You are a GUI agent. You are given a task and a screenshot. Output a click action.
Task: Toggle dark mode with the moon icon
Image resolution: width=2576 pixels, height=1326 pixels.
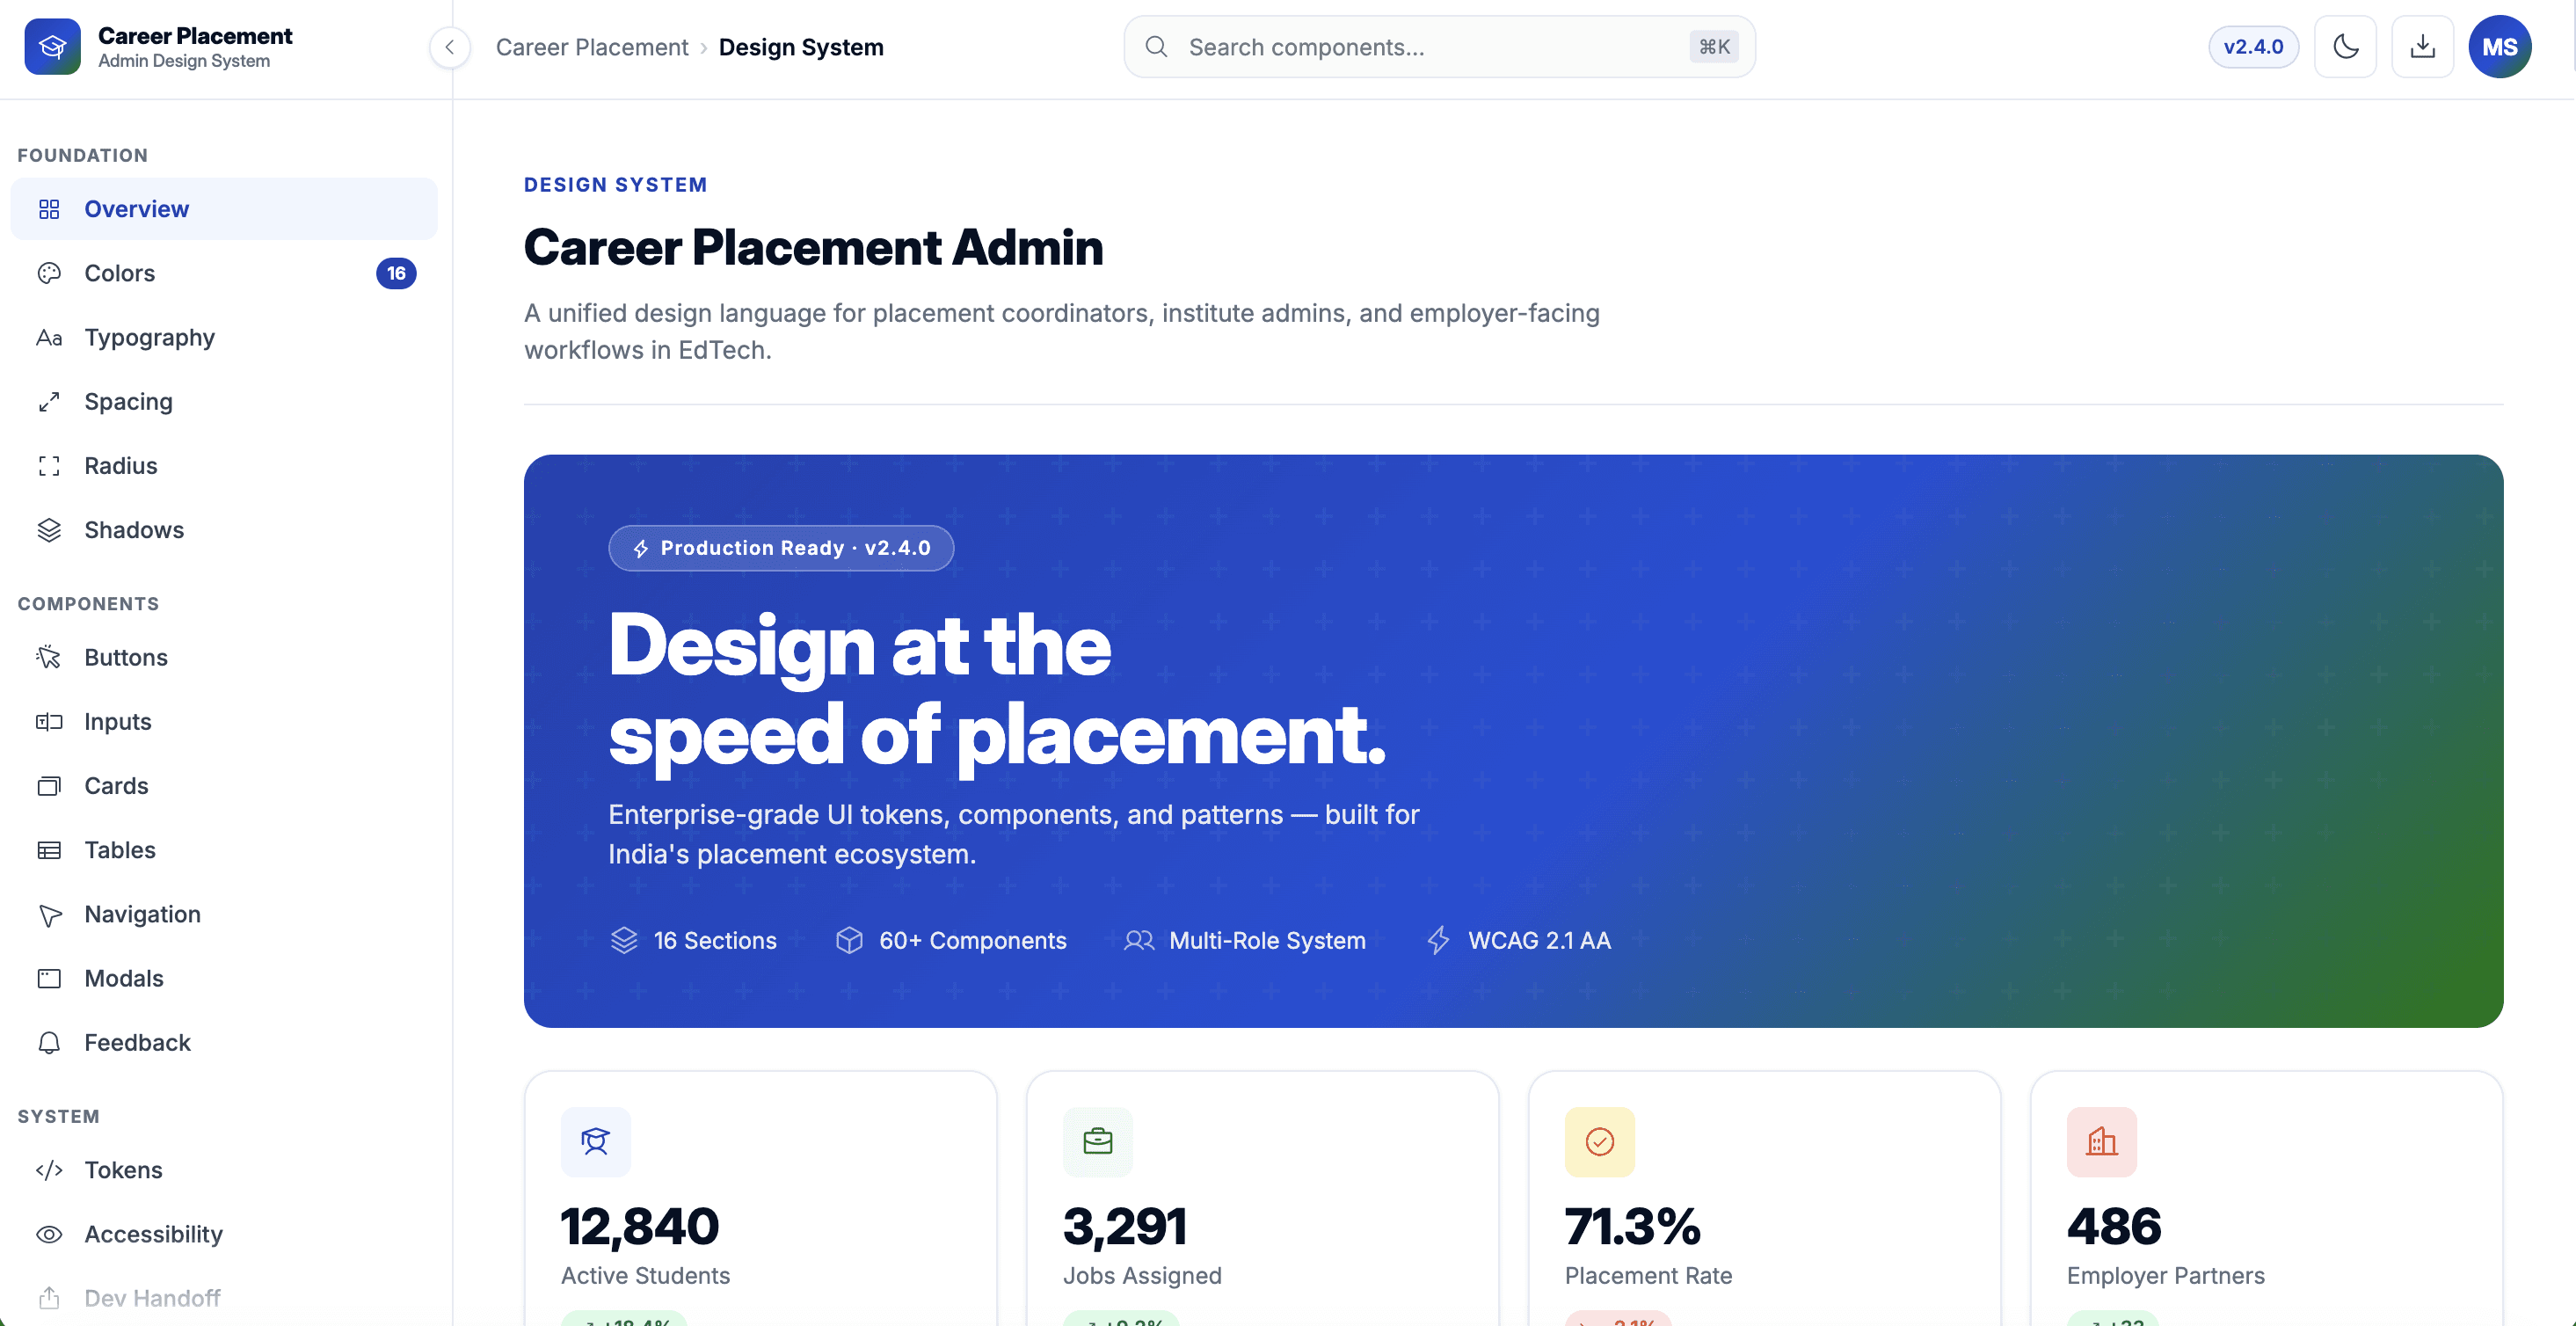(x=2345, y=47)
